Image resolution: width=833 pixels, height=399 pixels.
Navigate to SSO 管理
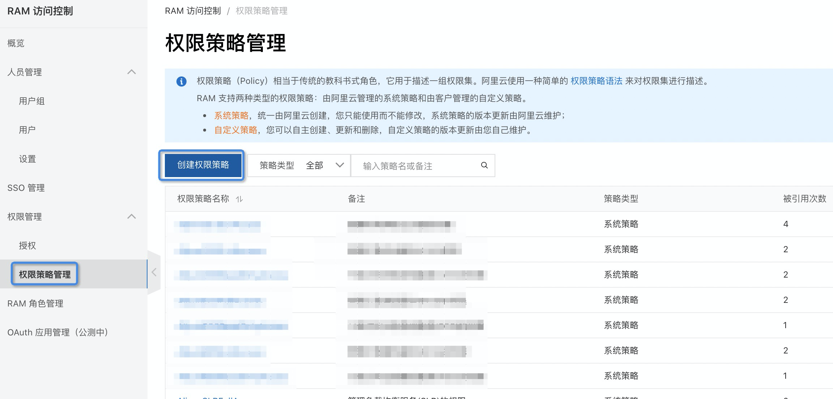point(26,188)
